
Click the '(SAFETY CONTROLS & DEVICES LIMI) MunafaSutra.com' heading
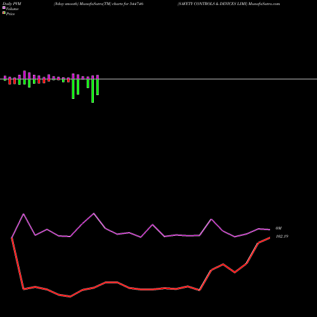point(229,4)
